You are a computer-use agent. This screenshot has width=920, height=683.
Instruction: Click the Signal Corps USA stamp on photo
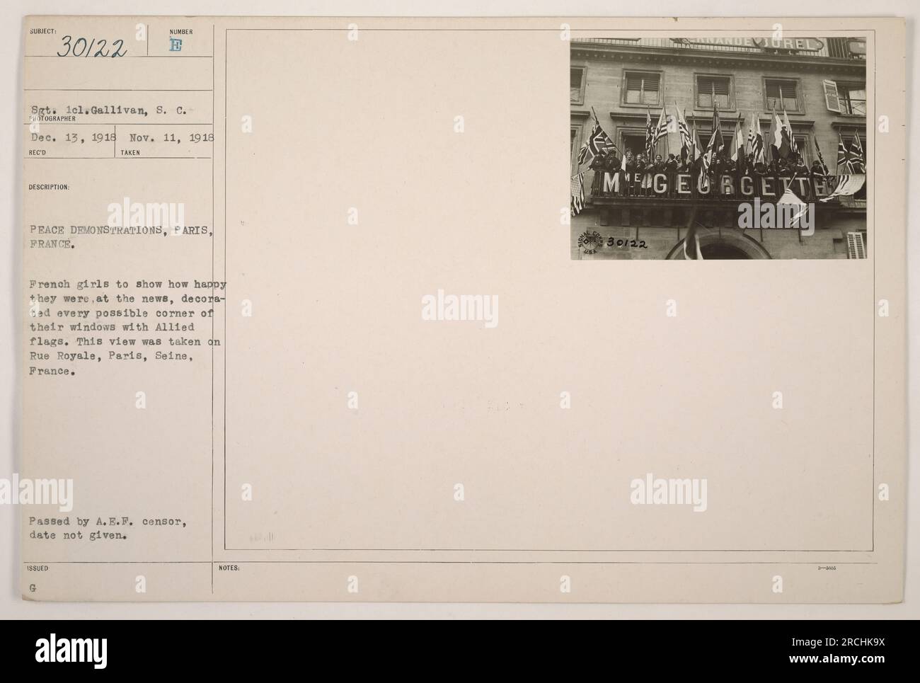click(x=590, y=242)
